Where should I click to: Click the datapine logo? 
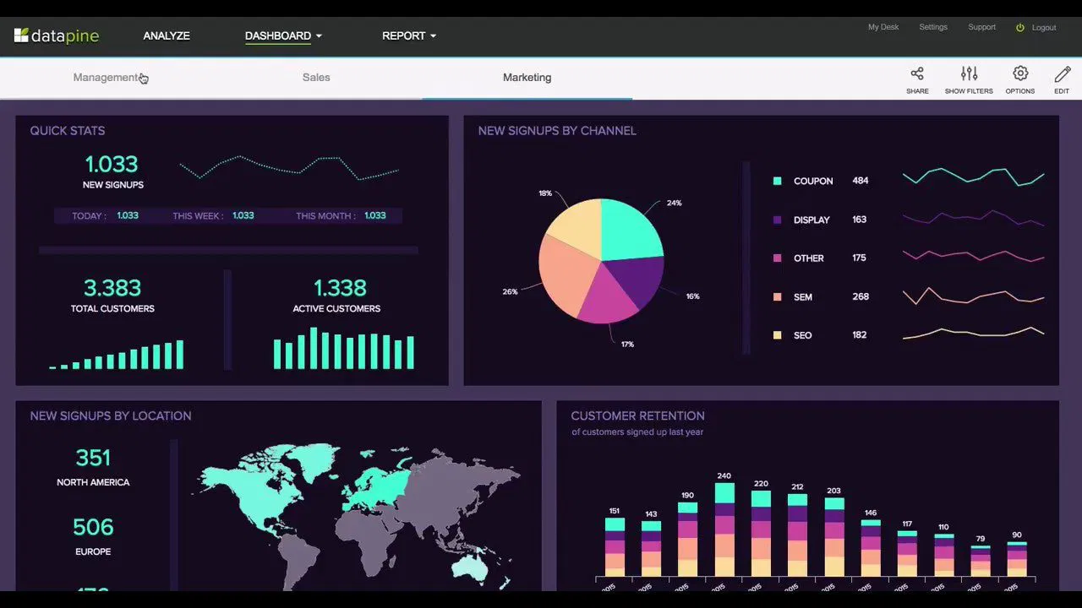coord(56,35)
